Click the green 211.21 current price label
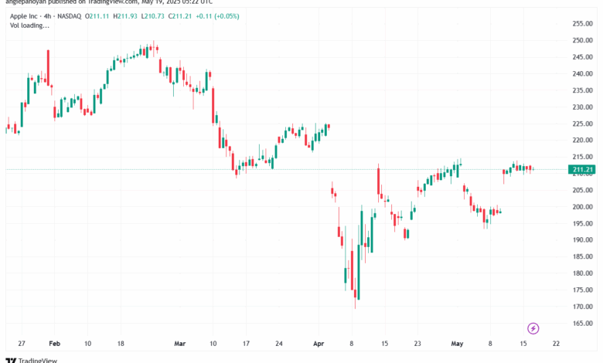Viewport: 603px width, 363px height. click(582, 169)
